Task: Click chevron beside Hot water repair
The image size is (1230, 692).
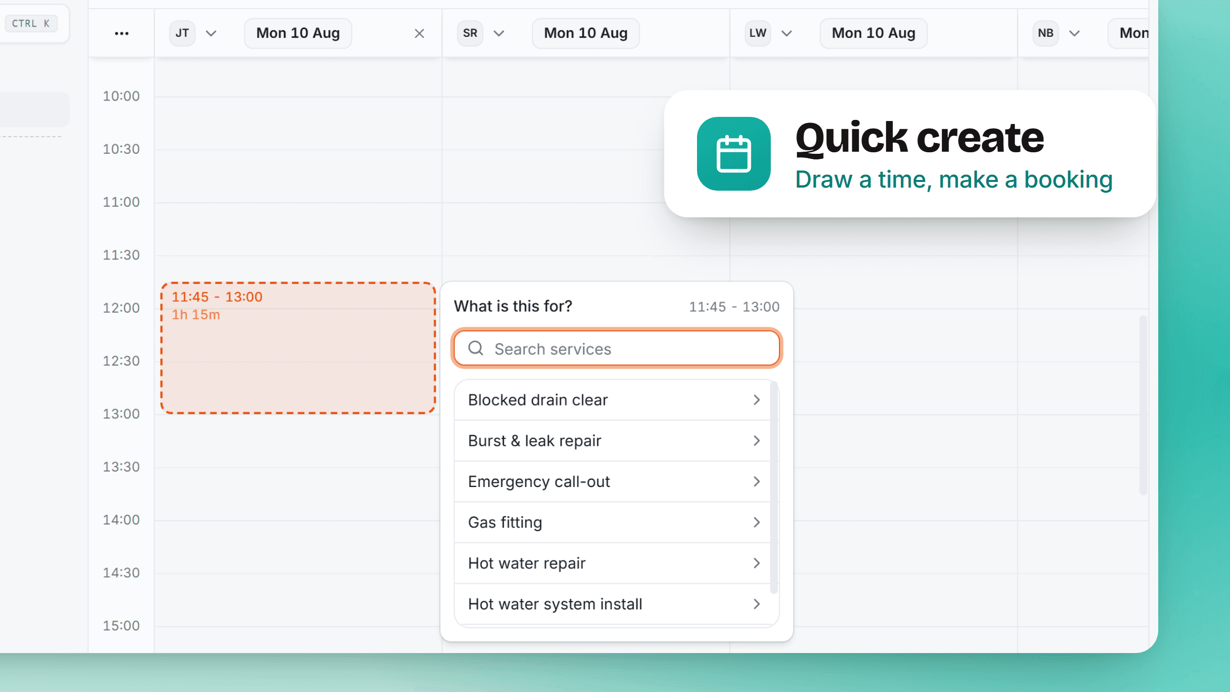Action: (x=756, y=563)
